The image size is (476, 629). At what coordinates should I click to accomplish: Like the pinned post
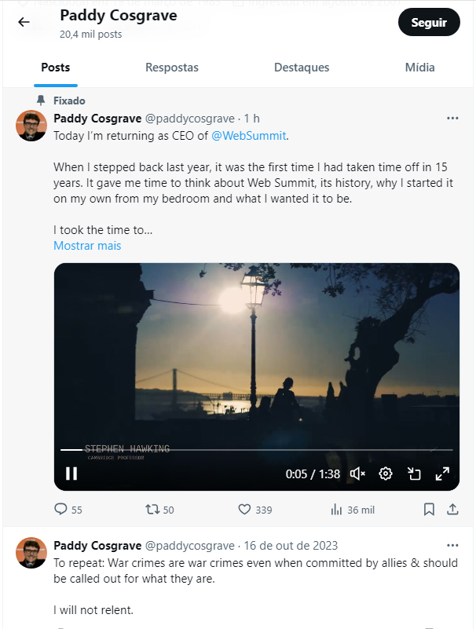(245, 510)
